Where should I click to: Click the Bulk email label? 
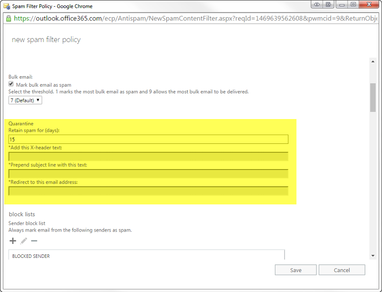tap(21, 77)
